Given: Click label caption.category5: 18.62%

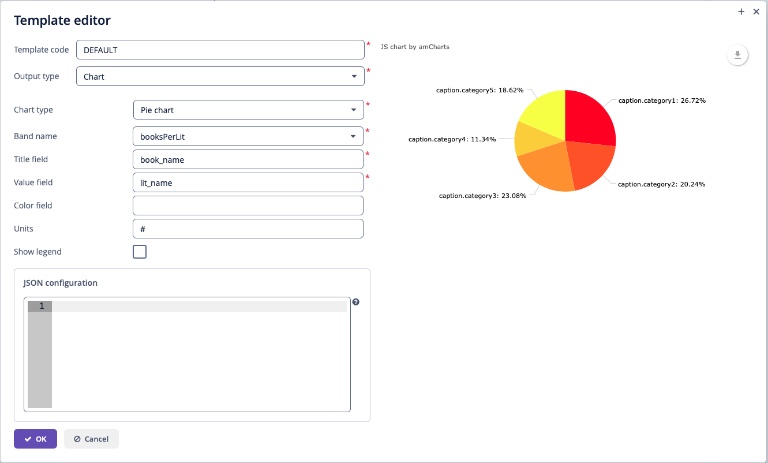Looking at the screenshot, I should click(479, 91).
